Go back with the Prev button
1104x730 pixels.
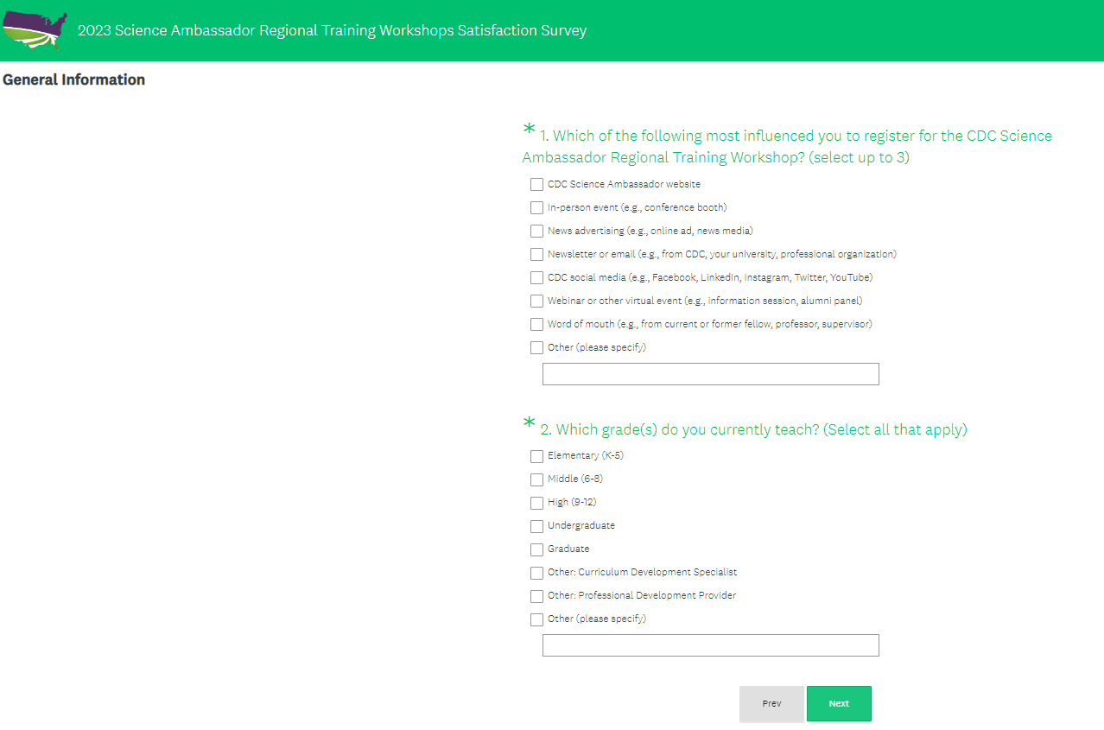point(771,704)
